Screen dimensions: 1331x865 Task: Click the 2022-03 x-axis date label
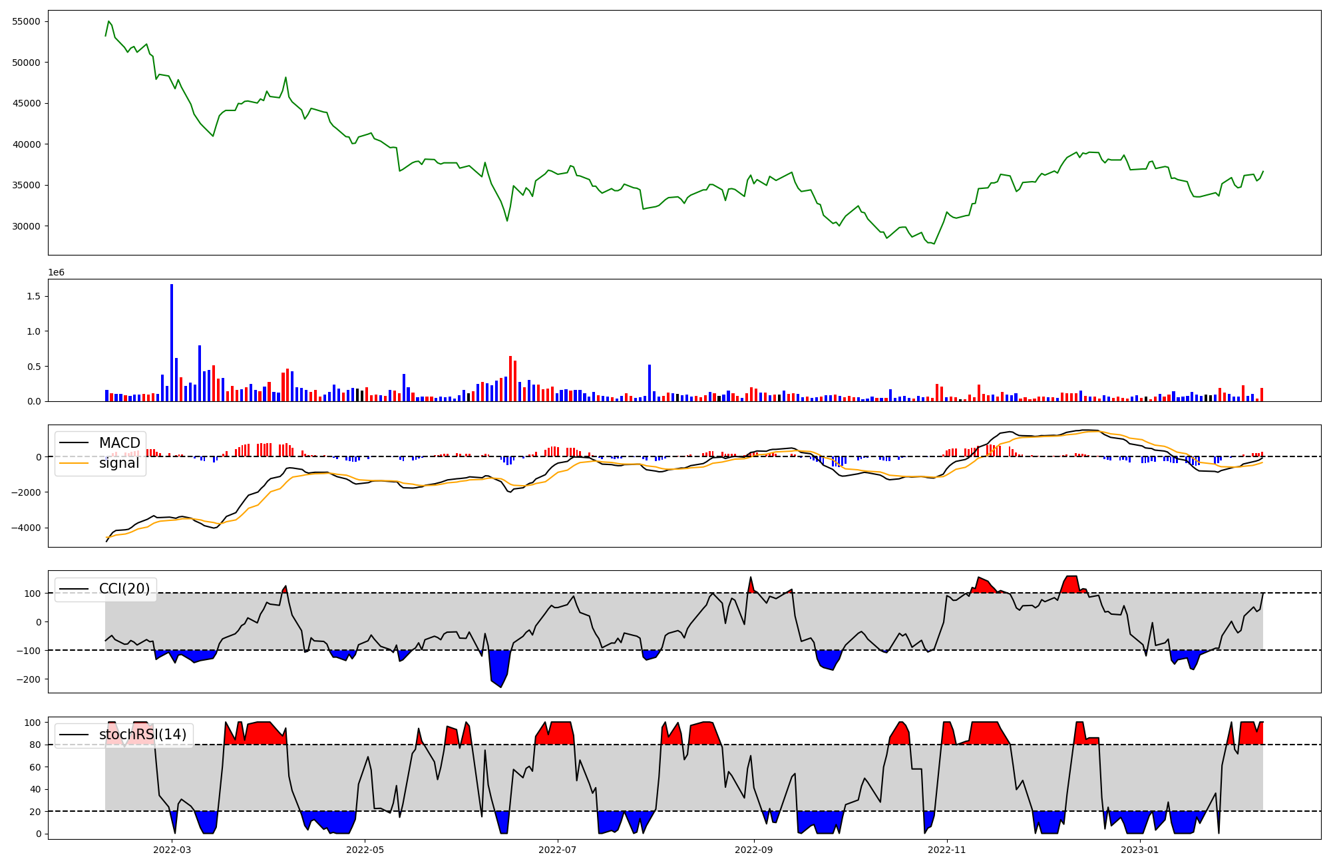(172, 850)
